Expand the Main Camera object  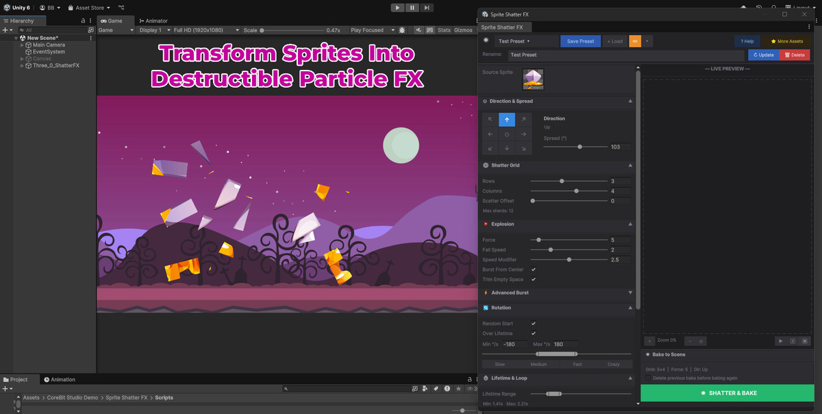click(23, 45)
